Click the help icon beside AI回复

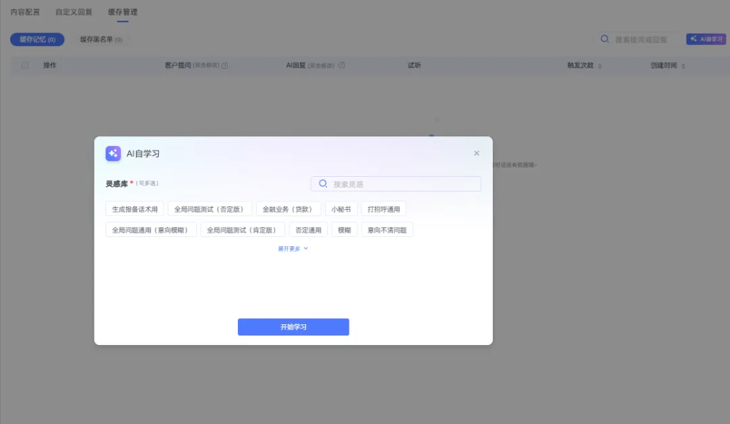click(341, 65)
